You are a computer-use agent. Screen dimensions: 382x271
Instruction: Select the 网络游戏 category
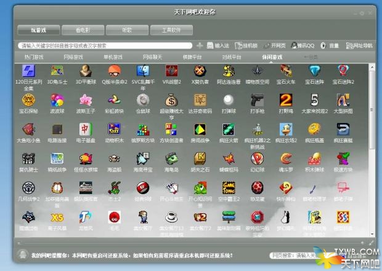pos(73,57)
